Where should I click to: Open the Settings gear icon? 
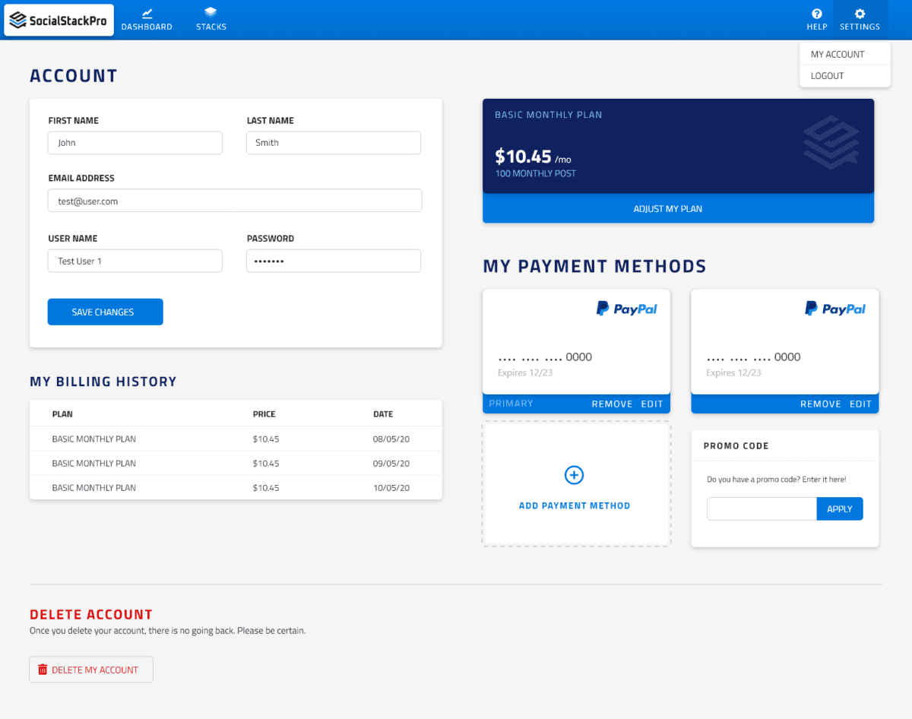pyautogui.click(x=860, y=14)
